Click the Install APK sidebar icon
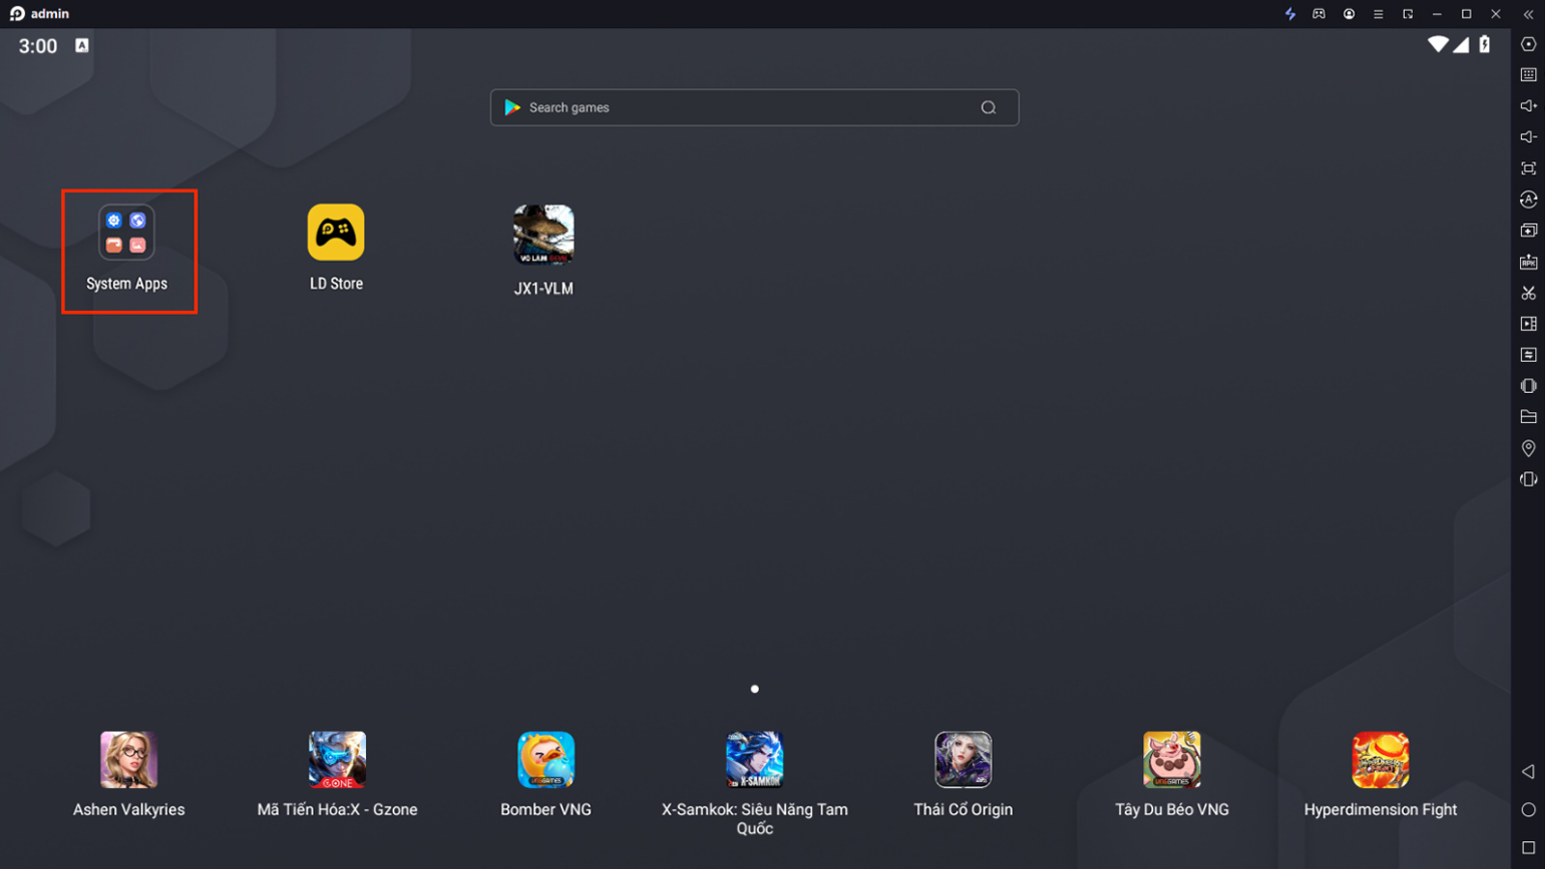Screen dimensions: 1545x869 1529,262
